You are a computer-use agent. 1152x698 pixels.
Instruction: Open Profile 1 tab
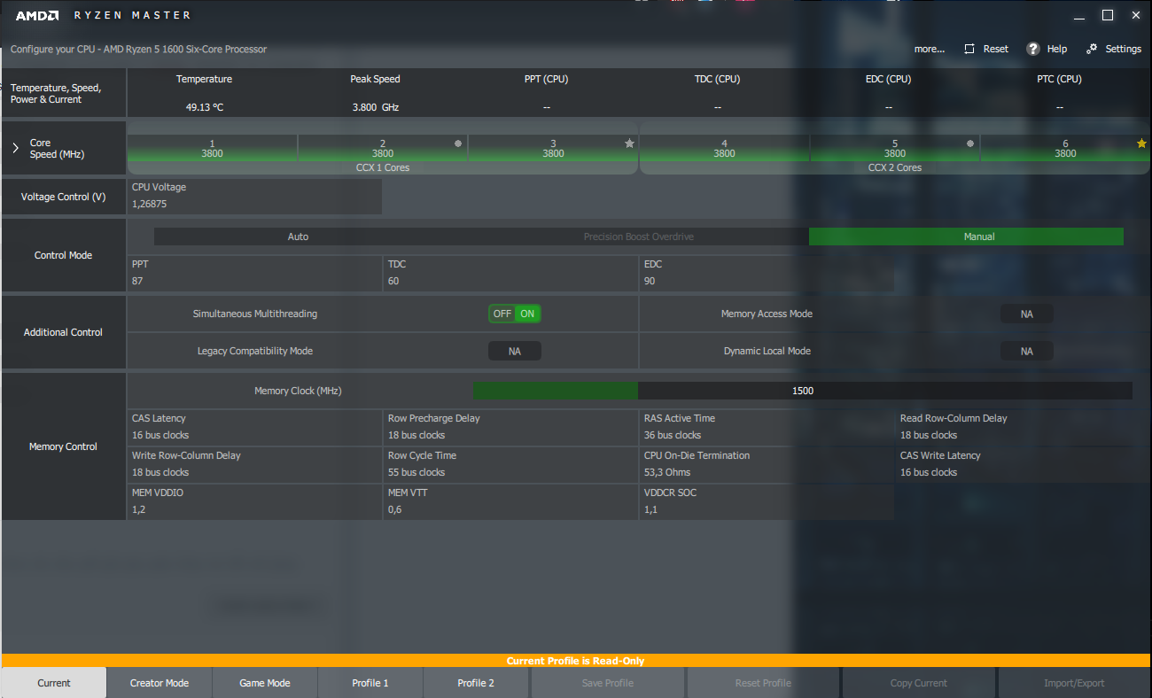pyautogui.click(x=370, y=683)
